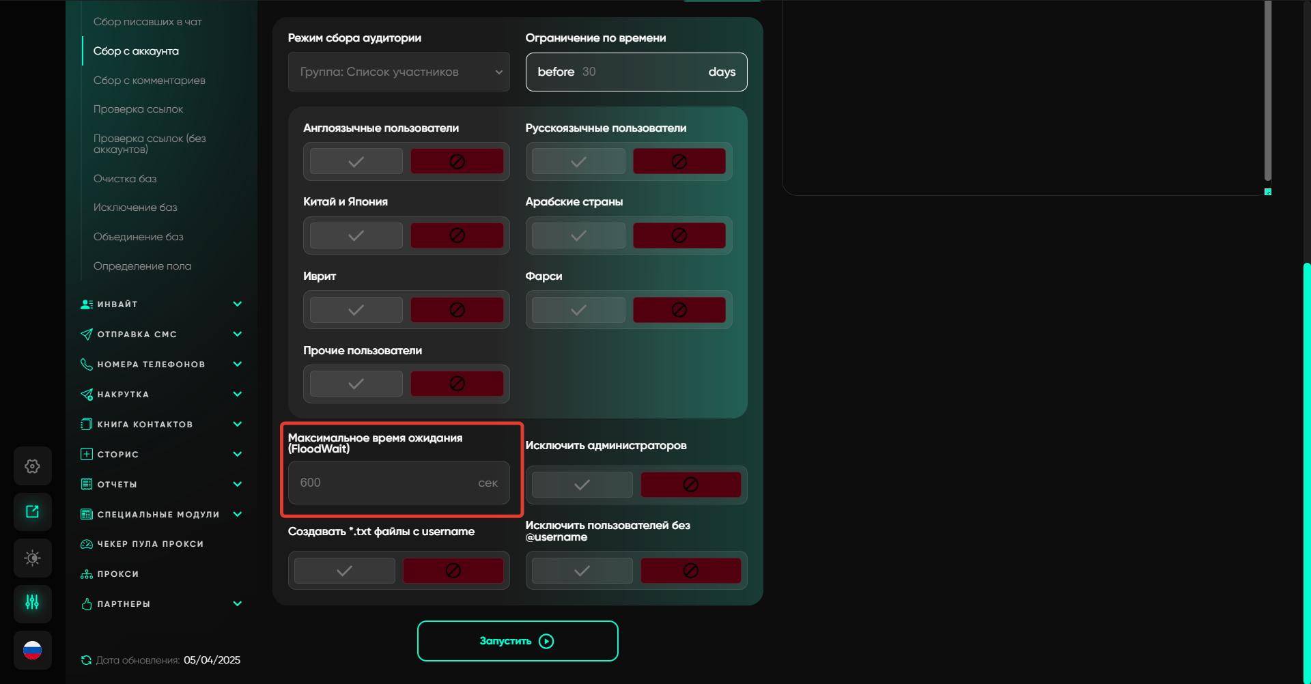The width and height of the screenshot is (1311, 684).
Task: Open the settings gear icon in left rail
Action: (x=32, y=466)
